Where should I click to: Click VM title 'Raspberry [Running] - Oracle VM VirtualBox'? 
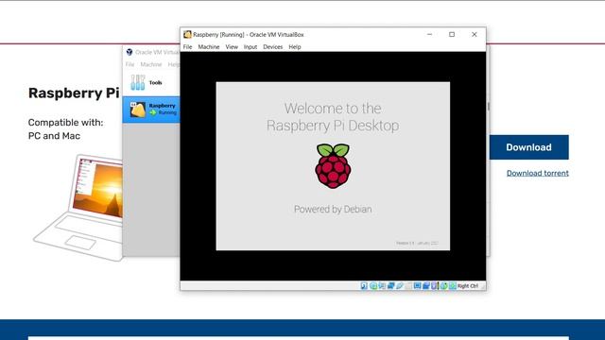[x=249, y=34]
